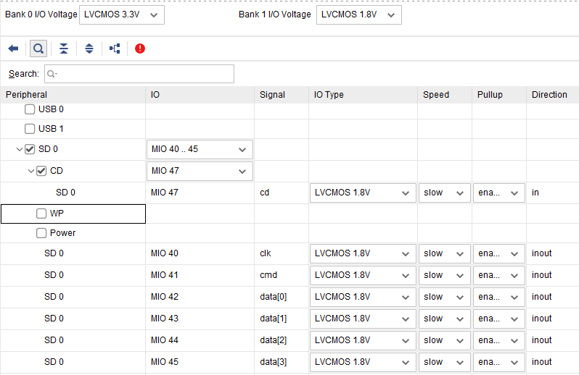Select the MIO 47 cell in cd row

pyautogui.click(x=200, y=193)
